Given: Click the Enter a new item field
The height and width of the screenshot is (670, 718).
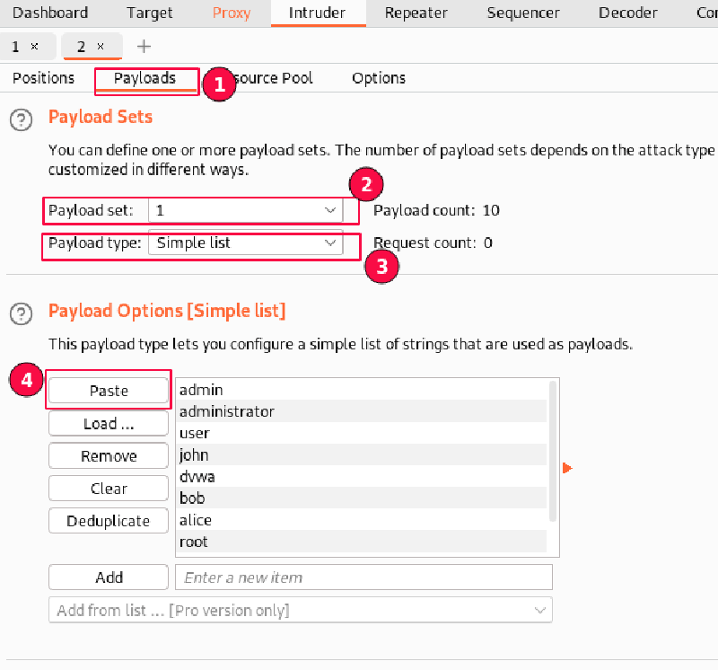Looking at the screenshot, I should (x=363, y=577).
